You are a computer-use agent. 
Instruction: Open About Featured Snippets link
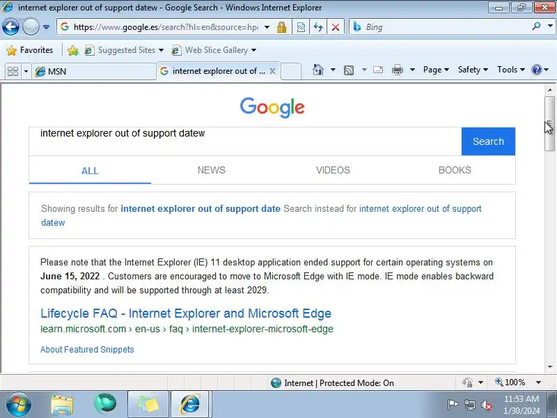pos(87,350)
